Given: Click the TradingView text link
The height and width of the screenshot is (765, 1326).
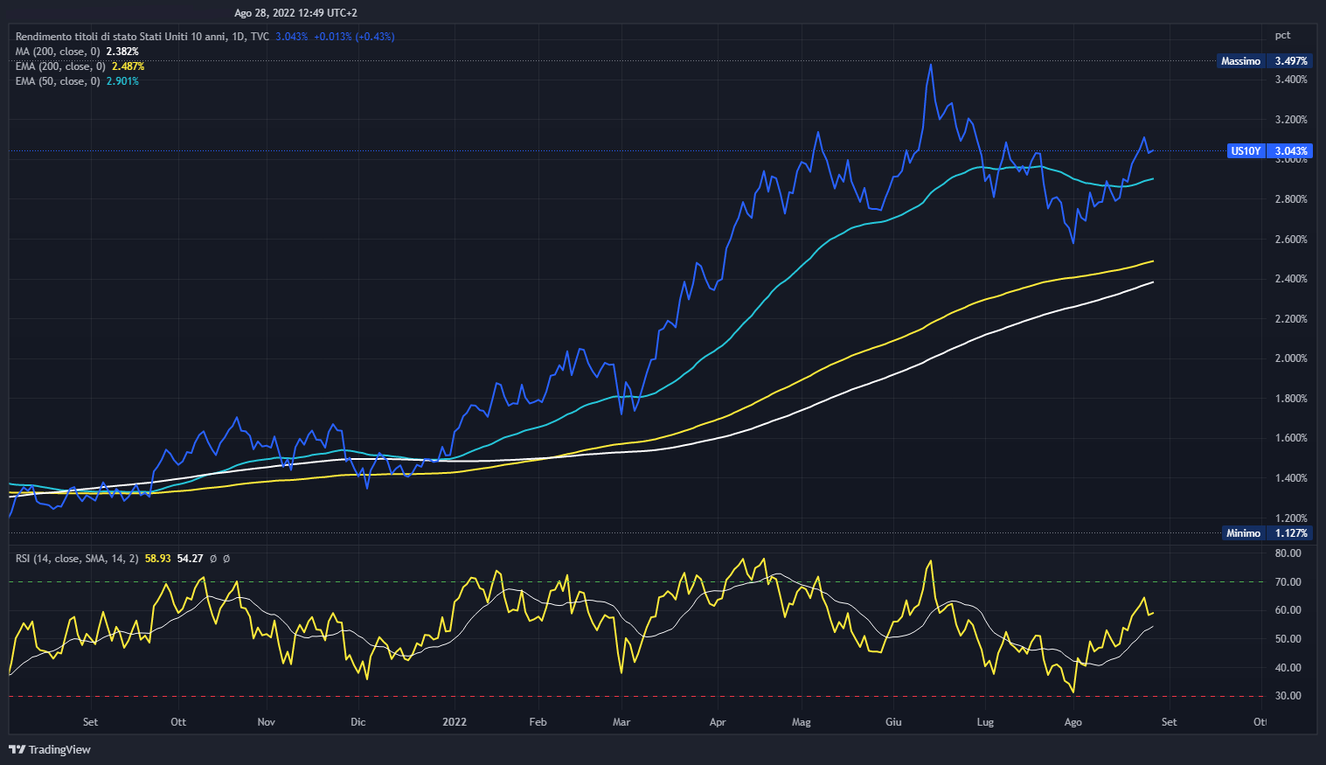Looking at the screenshot, I should 59,749.
